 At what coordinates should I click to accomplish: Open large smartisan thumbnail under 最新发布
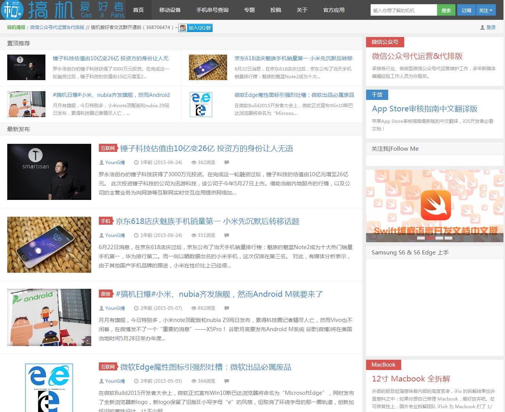(49, 172)
